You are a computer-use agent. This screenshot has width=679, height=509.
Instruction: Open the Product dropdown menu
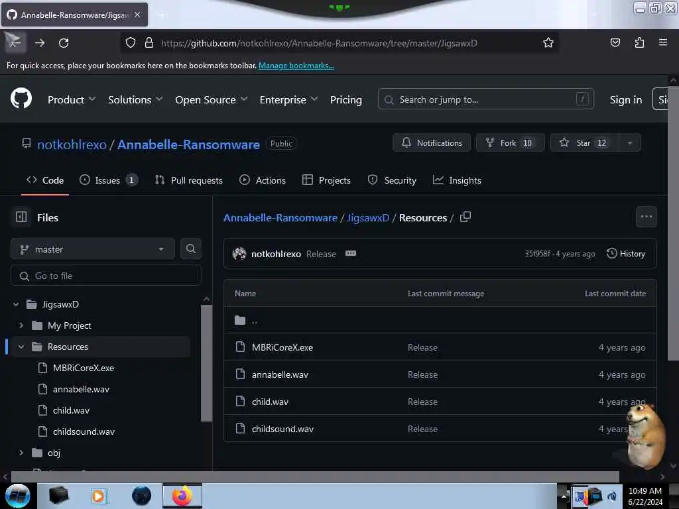[x=72, y=99]
